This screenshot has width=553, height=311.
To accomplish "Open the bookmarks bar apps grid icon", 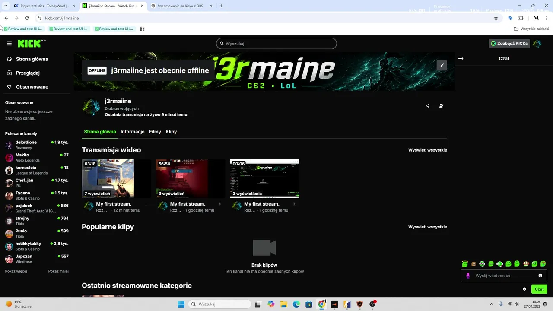I will [142, 29].
